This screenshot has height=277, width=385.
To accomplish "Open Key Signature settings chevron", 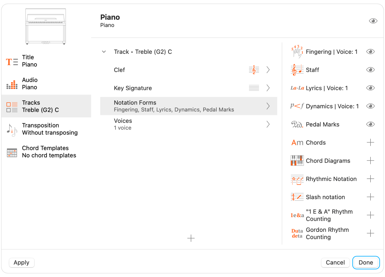I will [268, 88].
